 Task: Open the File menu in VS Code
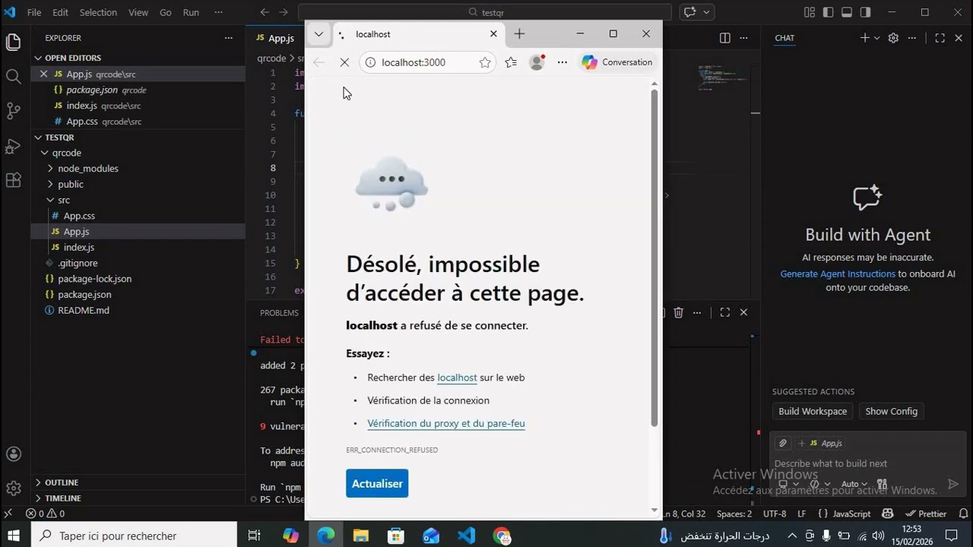(34, 12)
